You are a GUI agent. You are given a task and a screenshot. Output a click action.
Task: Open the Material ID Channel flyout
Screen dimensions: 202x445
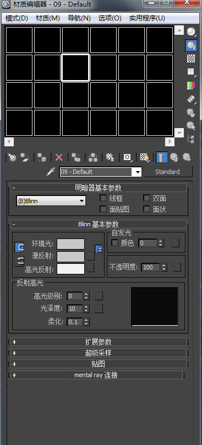(127, 157)
